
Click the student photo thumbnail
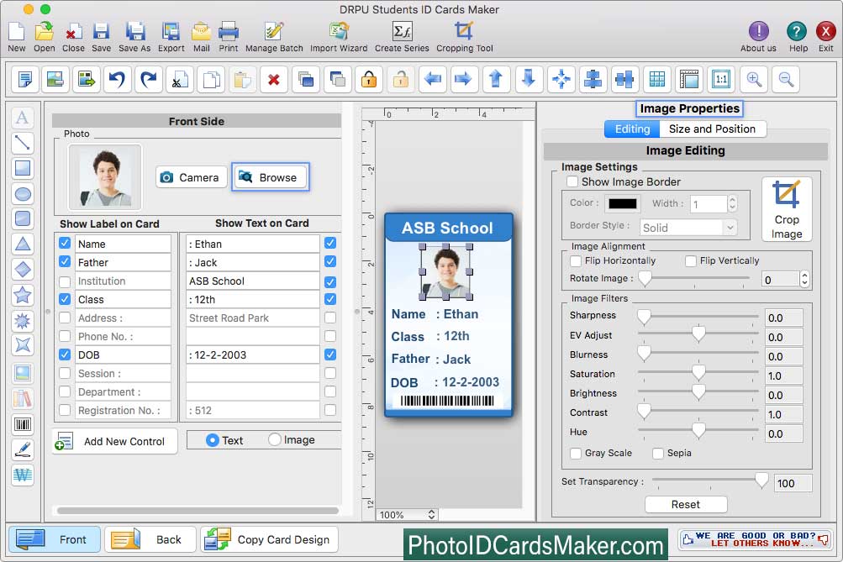[105, 177]
